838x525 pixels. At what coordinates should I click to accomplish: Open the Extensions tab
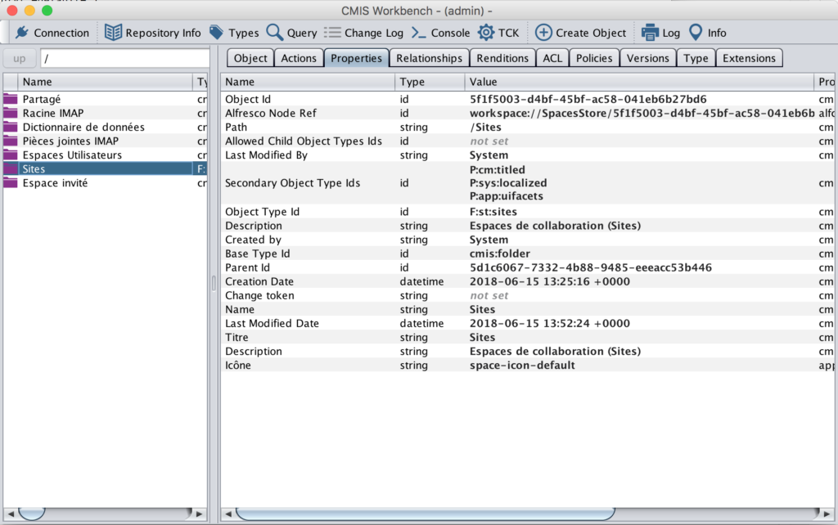coord(750,58)
